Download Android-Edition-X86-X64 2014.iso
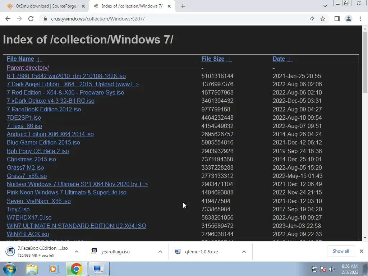 point(50,134)
